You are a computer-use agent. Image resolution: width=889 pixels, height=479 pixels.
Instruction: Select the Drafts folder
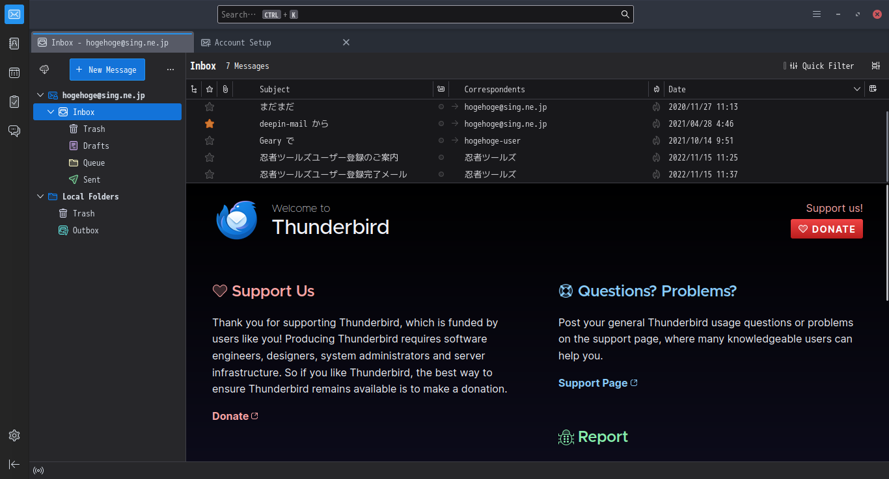pyautogui.click(x=107, y=146)
